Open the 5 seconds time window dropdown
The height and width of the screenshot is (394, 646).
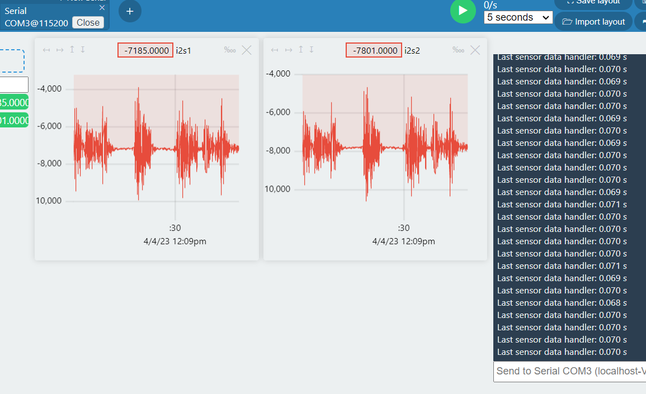pyautogui.click(x=518, y=17)
